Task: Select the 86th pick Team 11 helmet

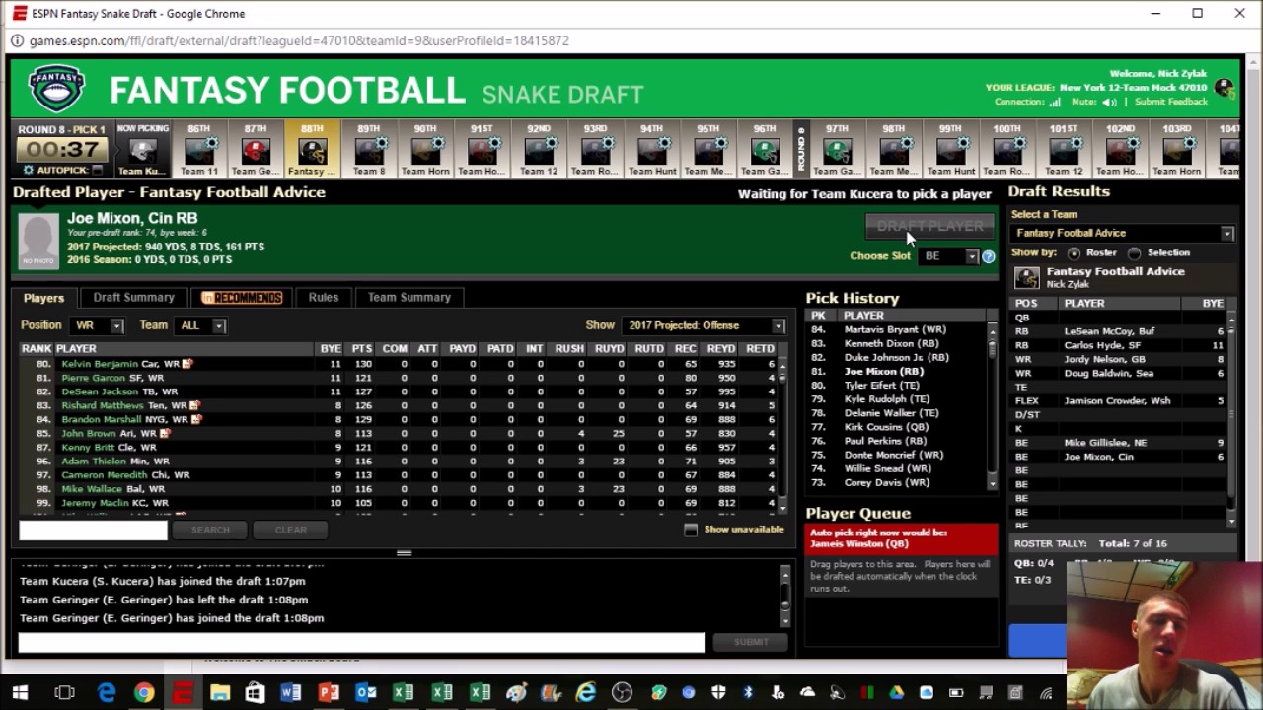Action: coord(198,151)
